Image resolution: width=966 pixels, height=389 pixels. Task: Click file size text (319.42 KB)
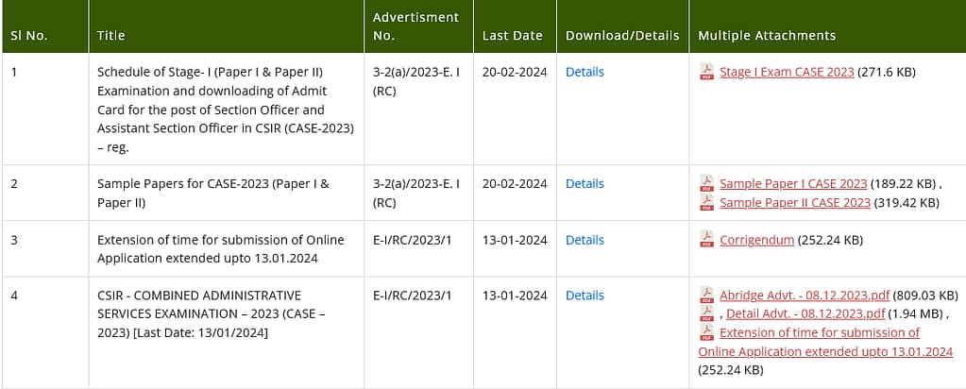(x=907, y=203)
